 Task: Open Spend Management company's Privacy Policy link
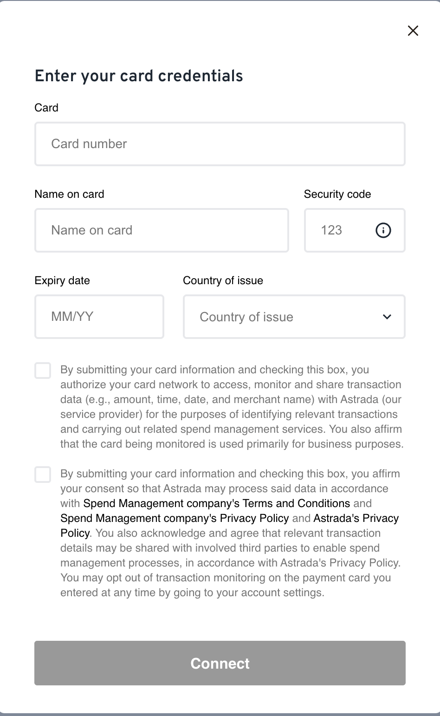click(175, 518)
